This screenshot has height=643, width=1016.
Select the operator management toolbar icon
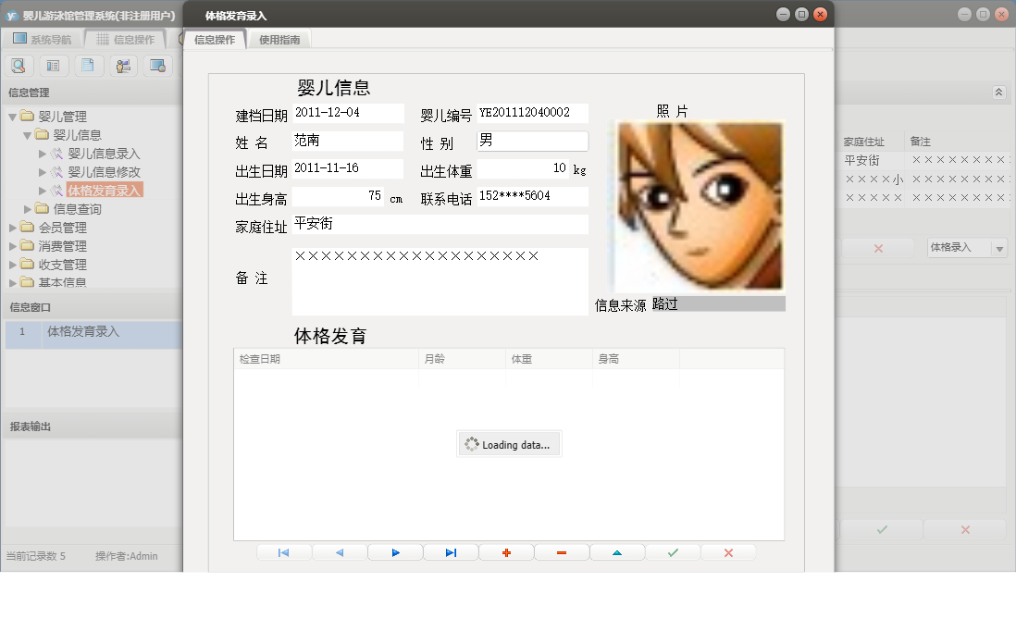123,66
